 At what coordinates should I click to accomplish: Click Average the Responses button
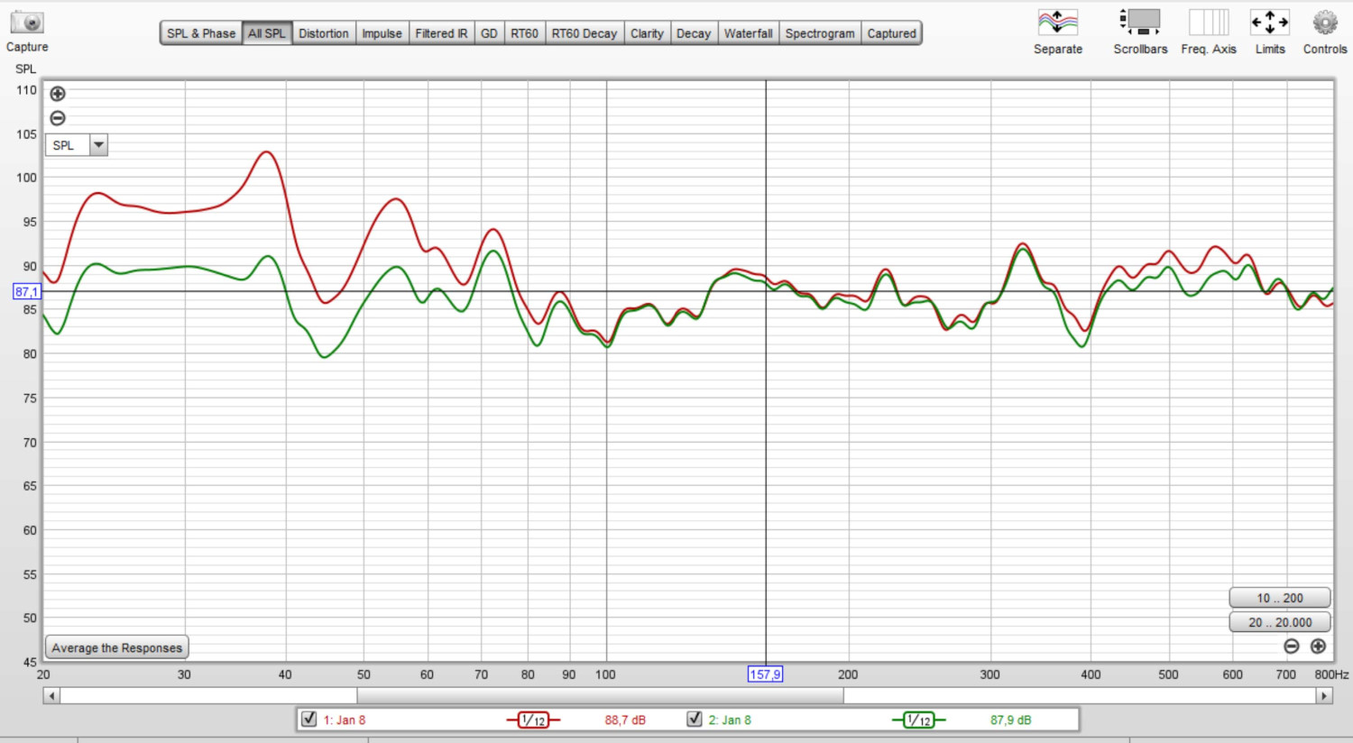click(116, 647)
